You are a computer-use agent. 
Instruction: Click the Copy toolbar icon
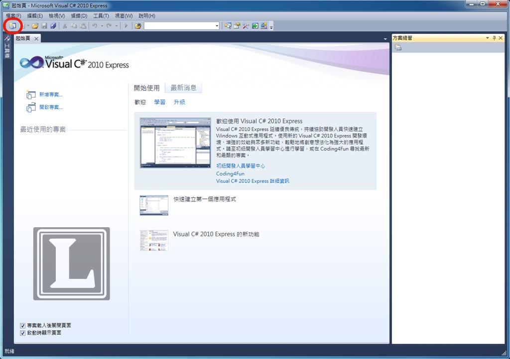pyautogui.click(x=74, y=26)
